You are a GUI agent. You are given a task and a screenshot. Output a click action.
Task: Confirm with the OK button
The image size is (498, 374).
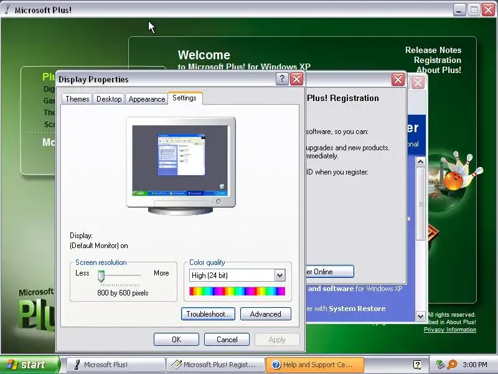pyautogui.click(x=176, y=339)
